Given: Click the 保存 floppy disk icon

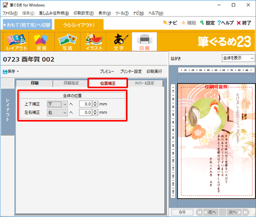Looking at the screenshot, I should point(5,71).
